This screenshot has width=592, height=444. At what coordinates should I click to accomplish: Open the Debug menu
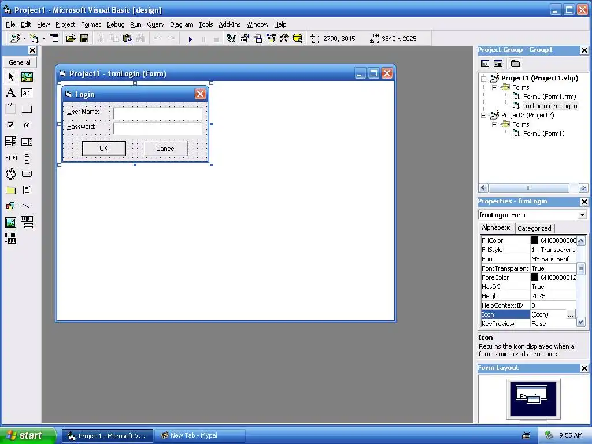tap(116, 24)
